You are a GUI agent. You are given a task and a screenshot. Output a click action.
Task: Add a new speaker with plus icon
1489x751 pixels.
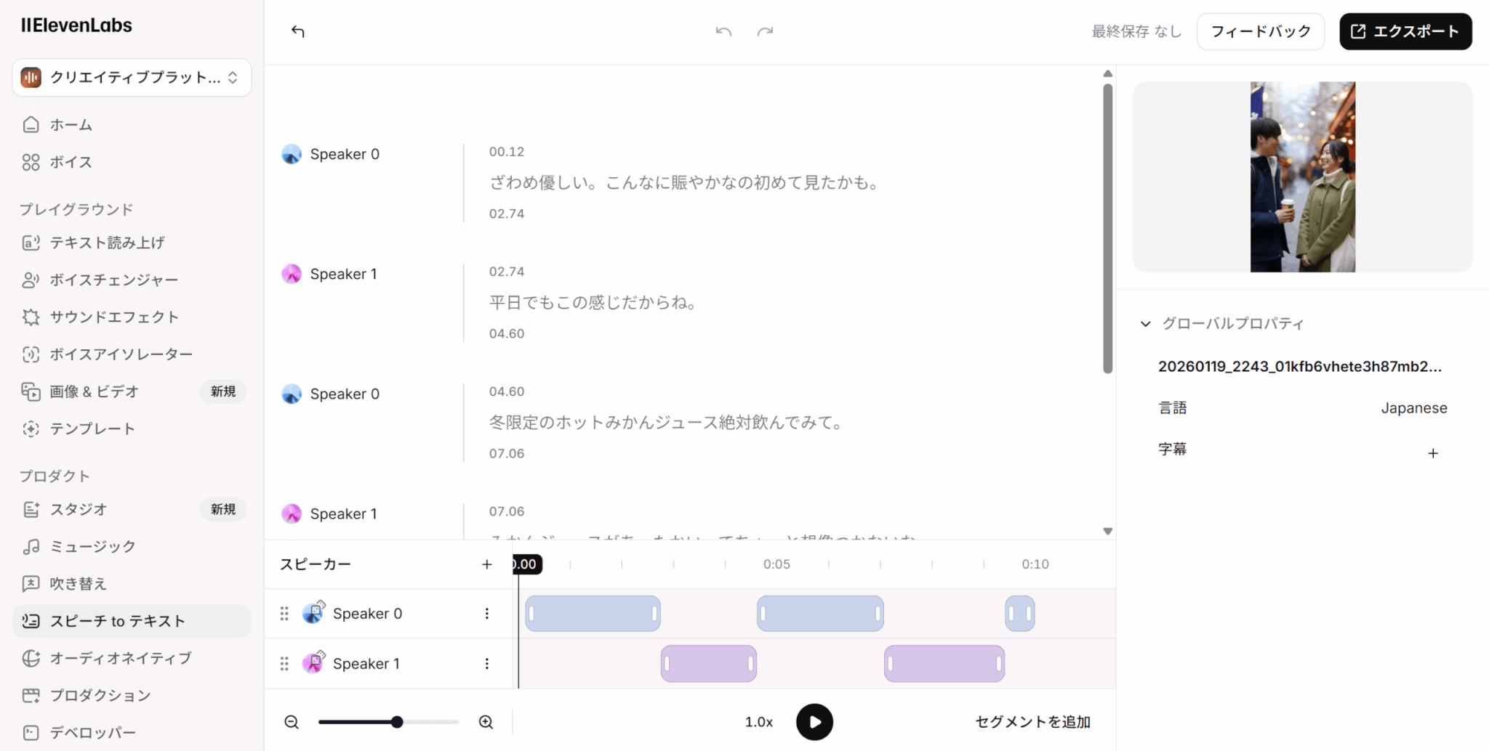pyautogui.click(x=486, y=564)
